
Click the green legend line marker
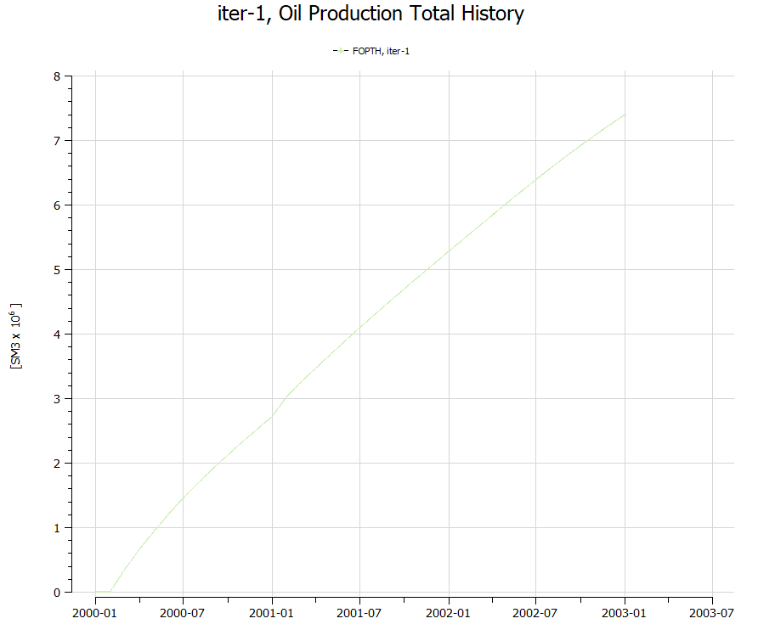coord(340,51)
